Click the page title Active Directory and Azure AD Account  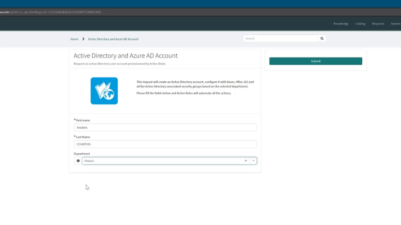click(x=125, y=56)
